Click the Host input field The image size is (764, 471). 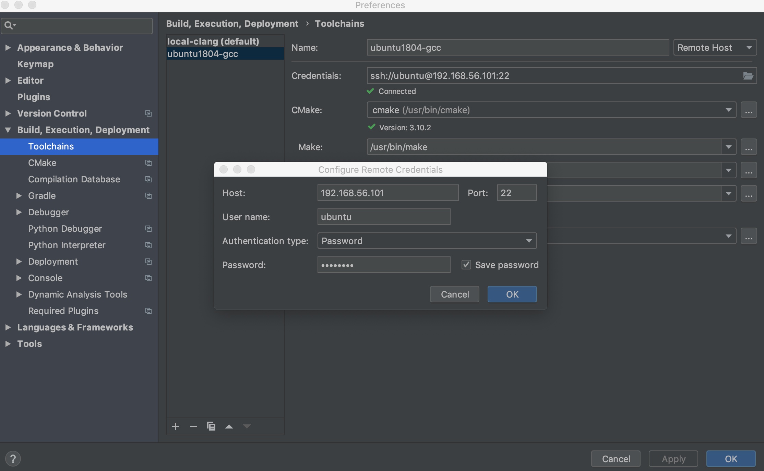(x=387, y=193)
